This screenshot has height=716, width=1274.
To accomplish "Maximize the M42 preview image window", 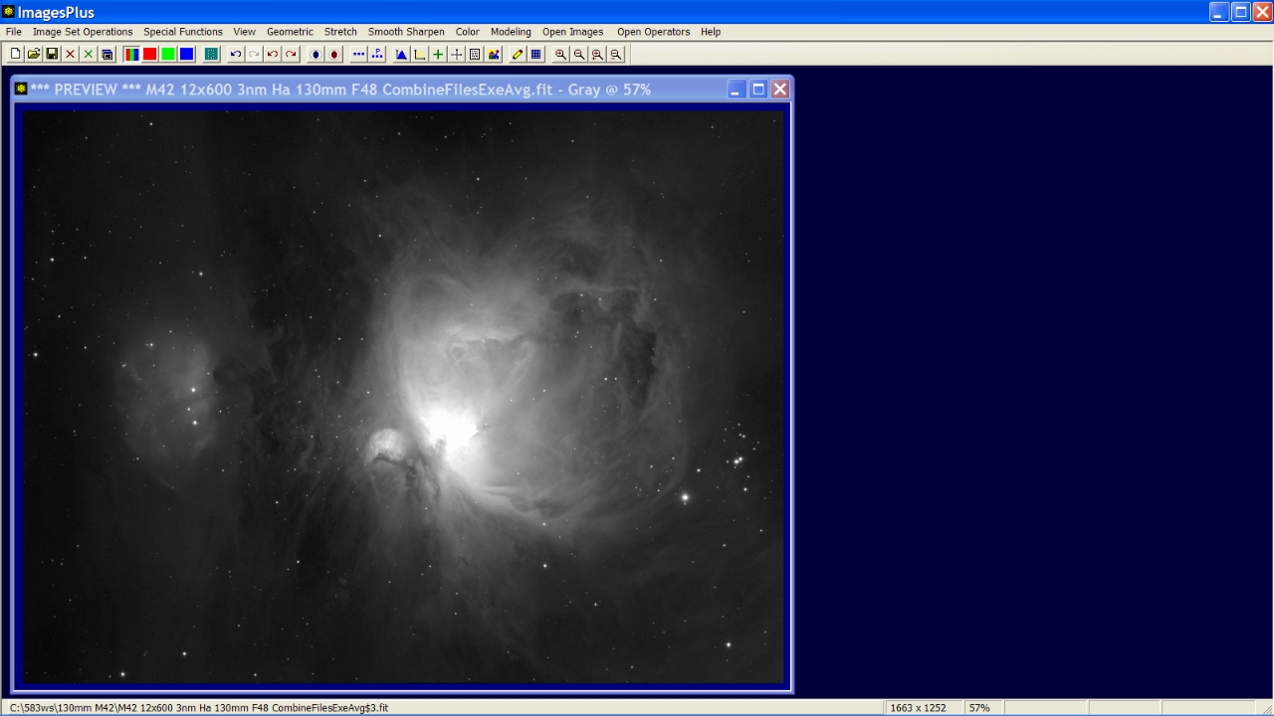I will pos(758,89).
